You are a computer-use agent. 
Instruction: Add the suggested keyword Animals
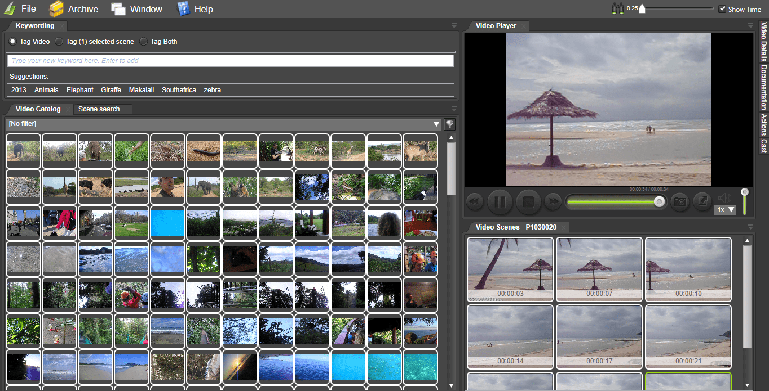(x=46, y=90)
